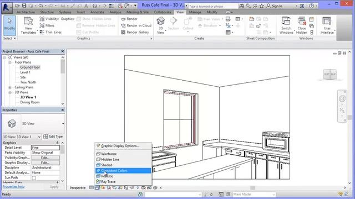
Task: Toggle Thin Lines
Action: click(50, 32)
